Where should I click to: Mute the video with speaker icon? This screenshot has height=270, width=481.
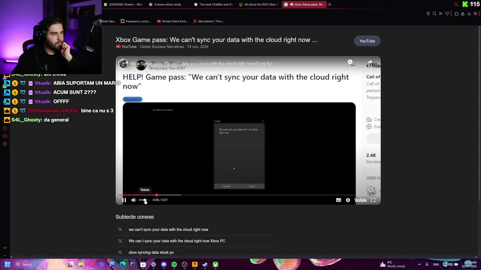pos(133,200)
